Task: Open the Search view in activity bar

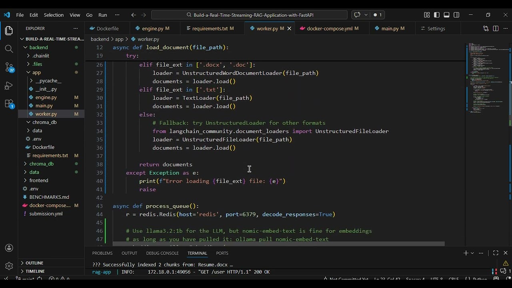Action: [x=9, y=49]
